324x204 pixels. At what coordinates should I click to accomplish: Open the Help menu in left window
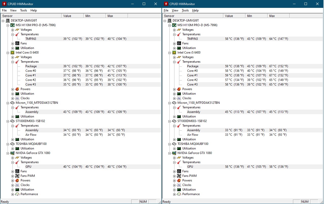click(x=34, y=10)
